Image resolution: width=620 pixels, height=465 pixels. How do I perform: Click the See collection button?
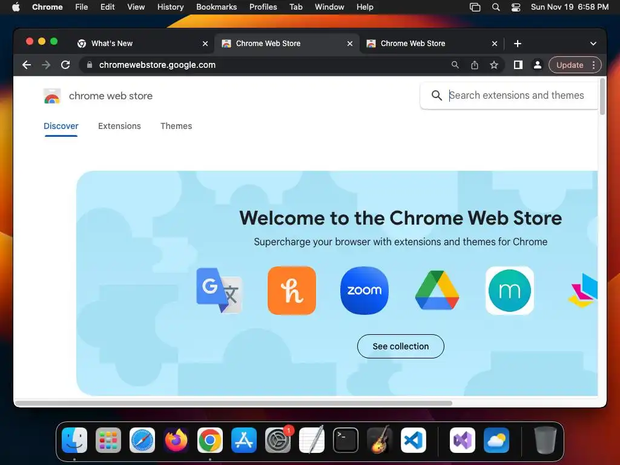[401, 346]
